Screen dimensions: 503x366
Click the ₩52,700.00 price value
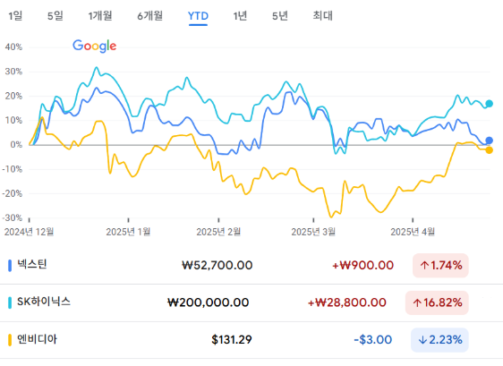pyautogui.click(x=217, y=265)
